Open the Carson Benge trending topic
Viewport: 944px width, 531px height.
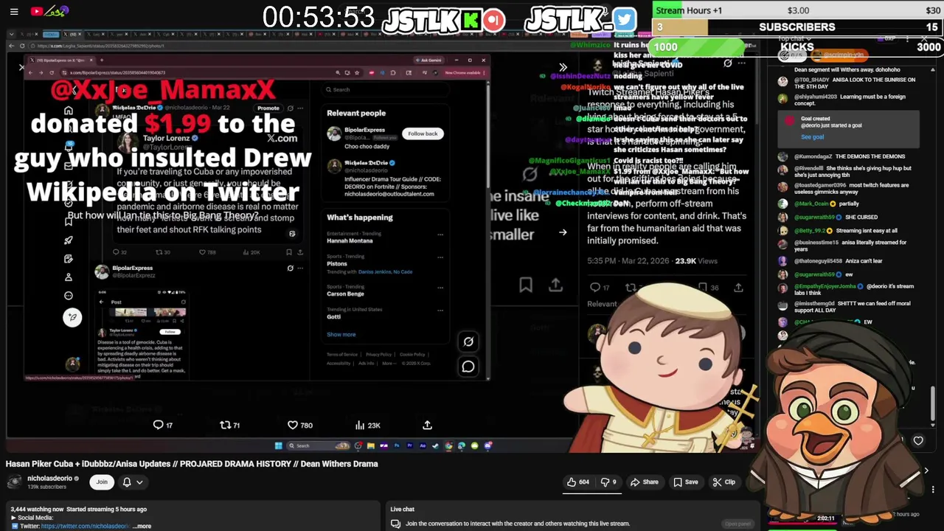(x=345, y=294)
